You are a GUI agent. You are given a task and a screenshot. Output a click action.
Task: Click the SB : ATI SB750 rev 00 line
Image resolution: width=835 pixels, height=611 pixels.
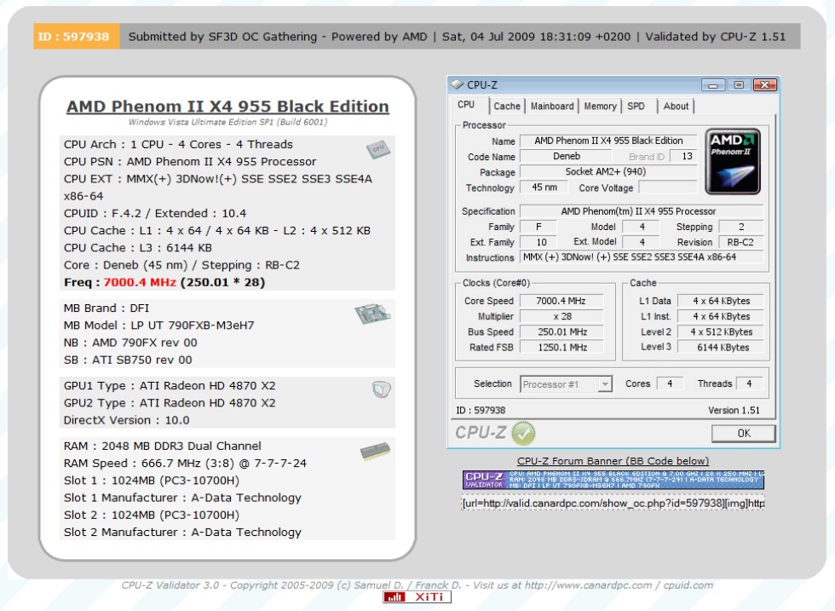coord(128,360)
